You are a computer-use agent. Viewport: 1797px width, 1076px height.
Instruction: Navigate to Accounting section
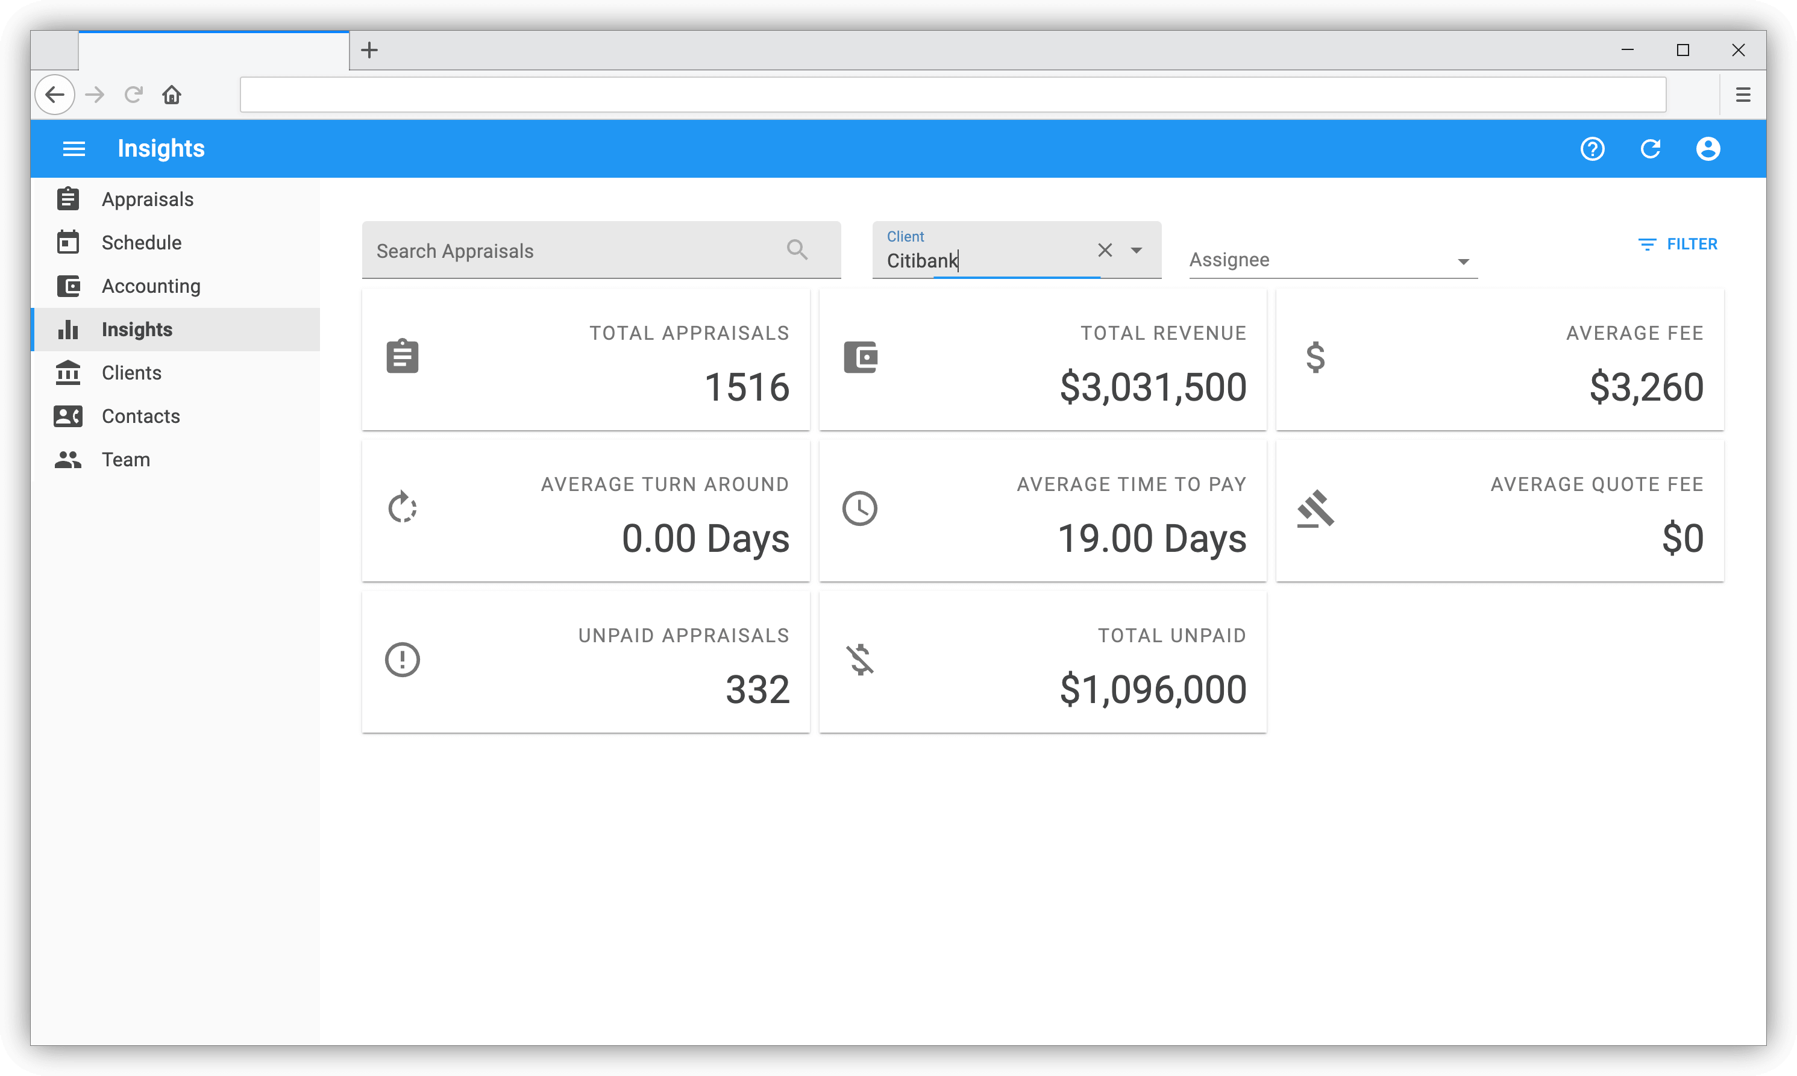tap(151, 286)
